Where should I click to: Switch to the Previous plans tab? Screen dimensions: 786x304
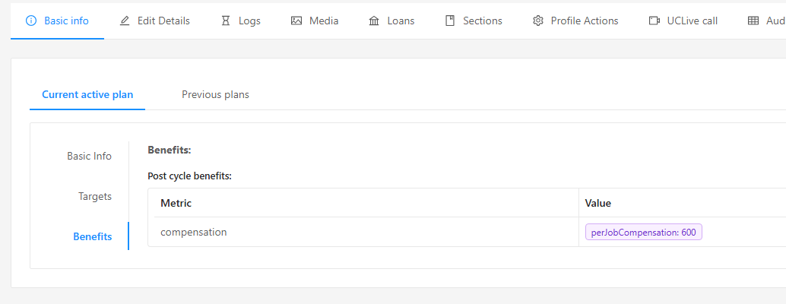coord(215,94)
